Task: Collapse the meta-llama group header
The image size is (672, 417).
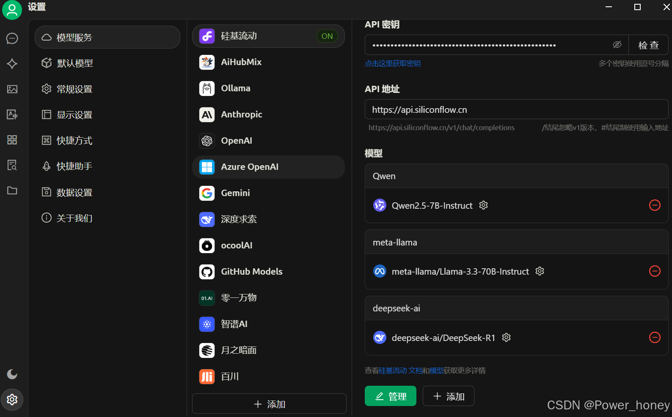Action: click(x=516, y=243)
